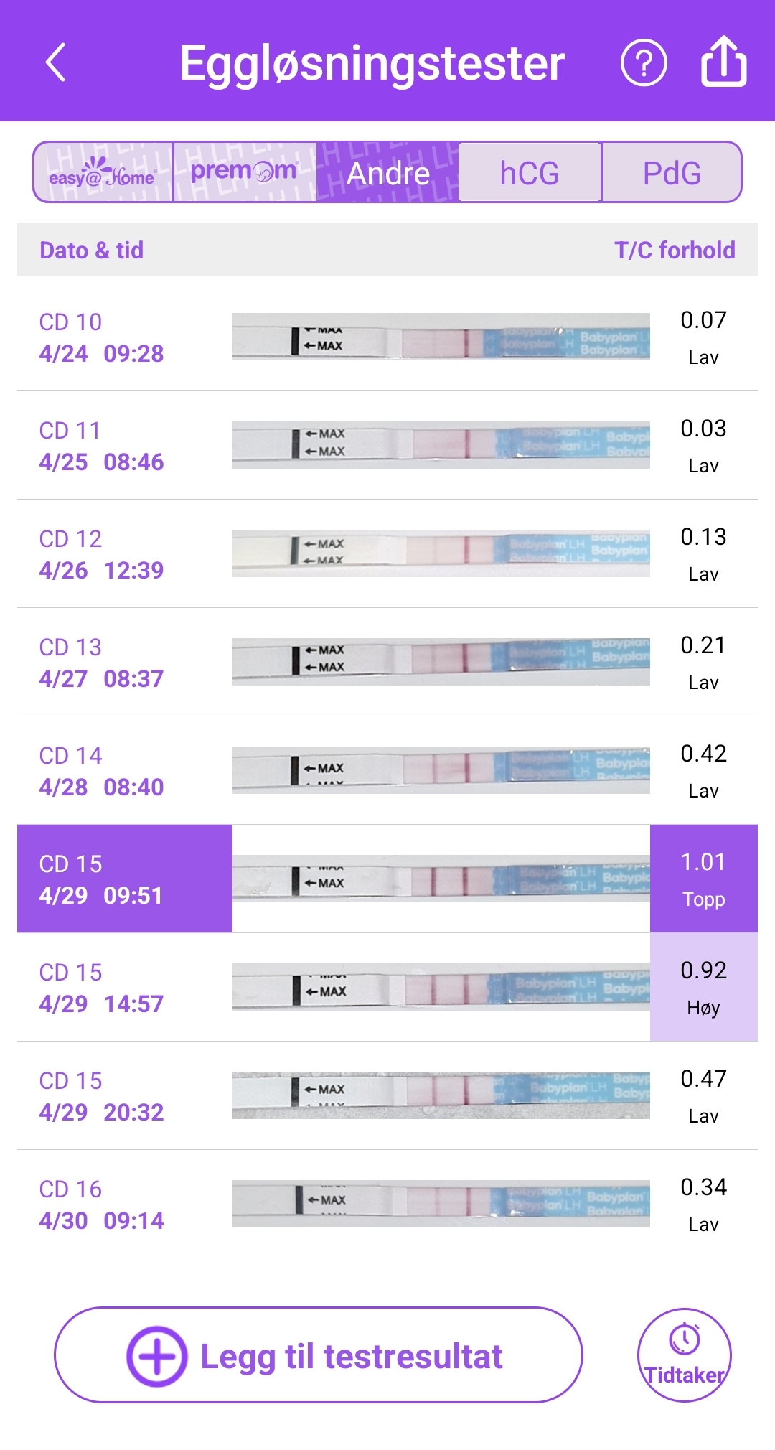Tap the 1.01 Topp ratio cell

[703, 879]
